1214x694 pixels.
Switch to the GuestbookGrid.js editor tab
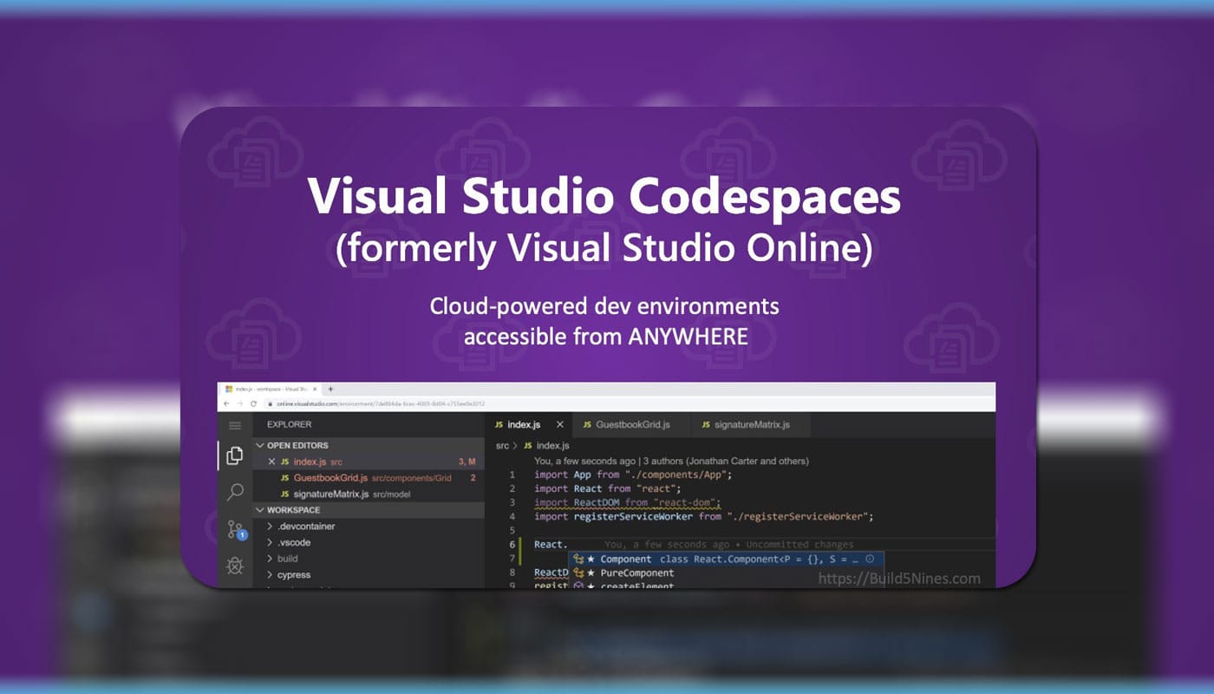pyautogui.click(x=632, y=424)
